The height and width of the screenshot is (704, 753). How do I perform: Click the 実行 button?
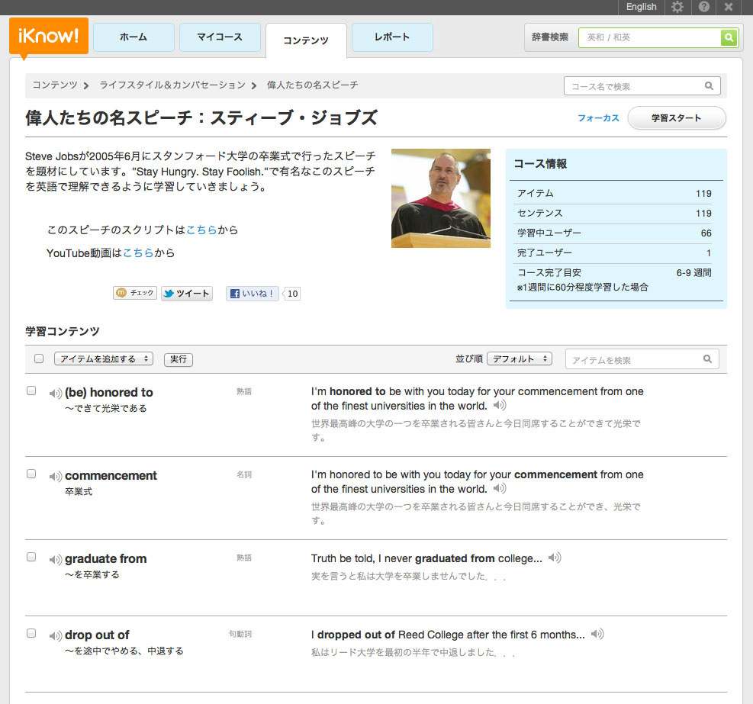(179, 359)
